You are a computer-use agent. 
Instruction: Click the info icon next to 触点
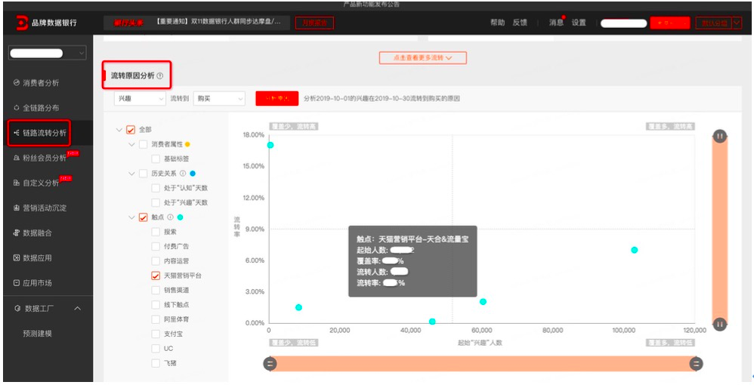tap(170, 217)
